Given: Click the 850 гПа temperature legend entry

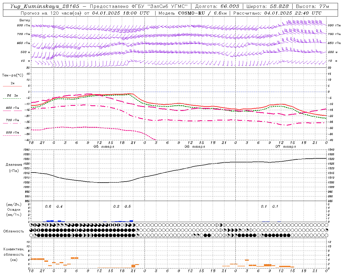Looking at the screenshot, I should coord(13,108).
